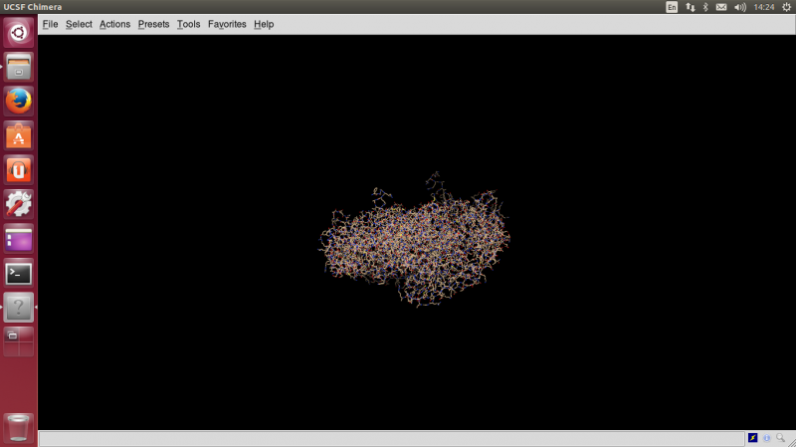Open the Tools menu
The height and width of the screenshot is (447, 796).
click(x=188, y=24)
